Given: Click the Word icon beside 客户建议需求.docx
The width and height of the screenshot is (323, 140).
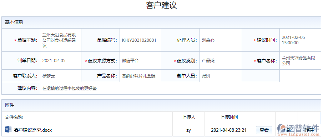Looking at the screenshot, I should point(8,130).
